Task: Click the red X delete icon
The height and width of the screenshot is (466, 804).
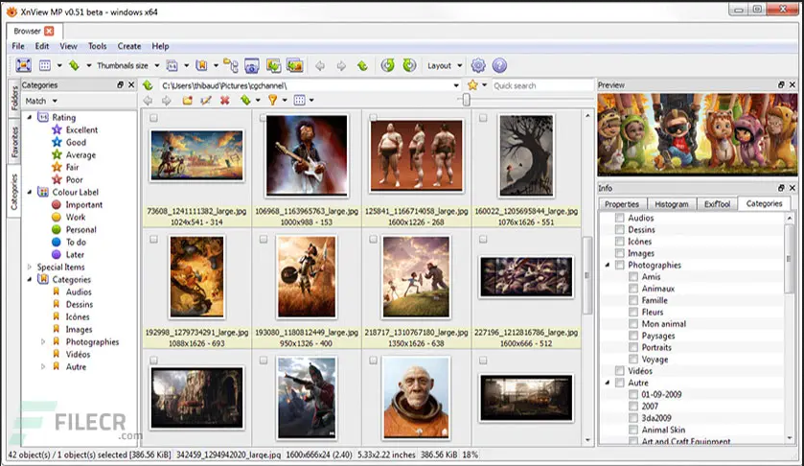Action: click(224, 101)
